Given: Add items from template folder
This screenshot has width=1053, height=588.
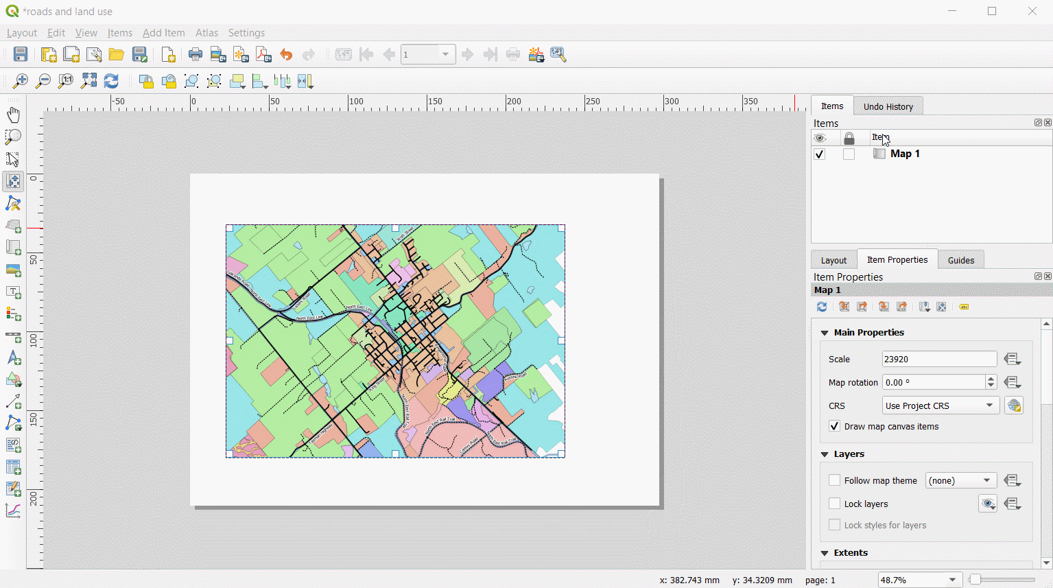Looking at the screenshot, I should (117, 55).
